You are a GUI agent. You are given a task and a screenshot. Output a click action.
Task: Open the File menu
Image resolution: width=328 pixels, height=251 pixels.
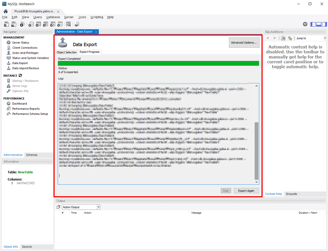5,17
